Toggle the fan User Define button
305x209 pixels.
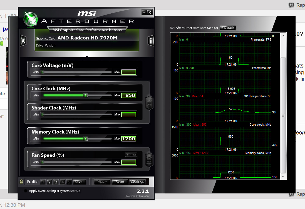point(149,160)
